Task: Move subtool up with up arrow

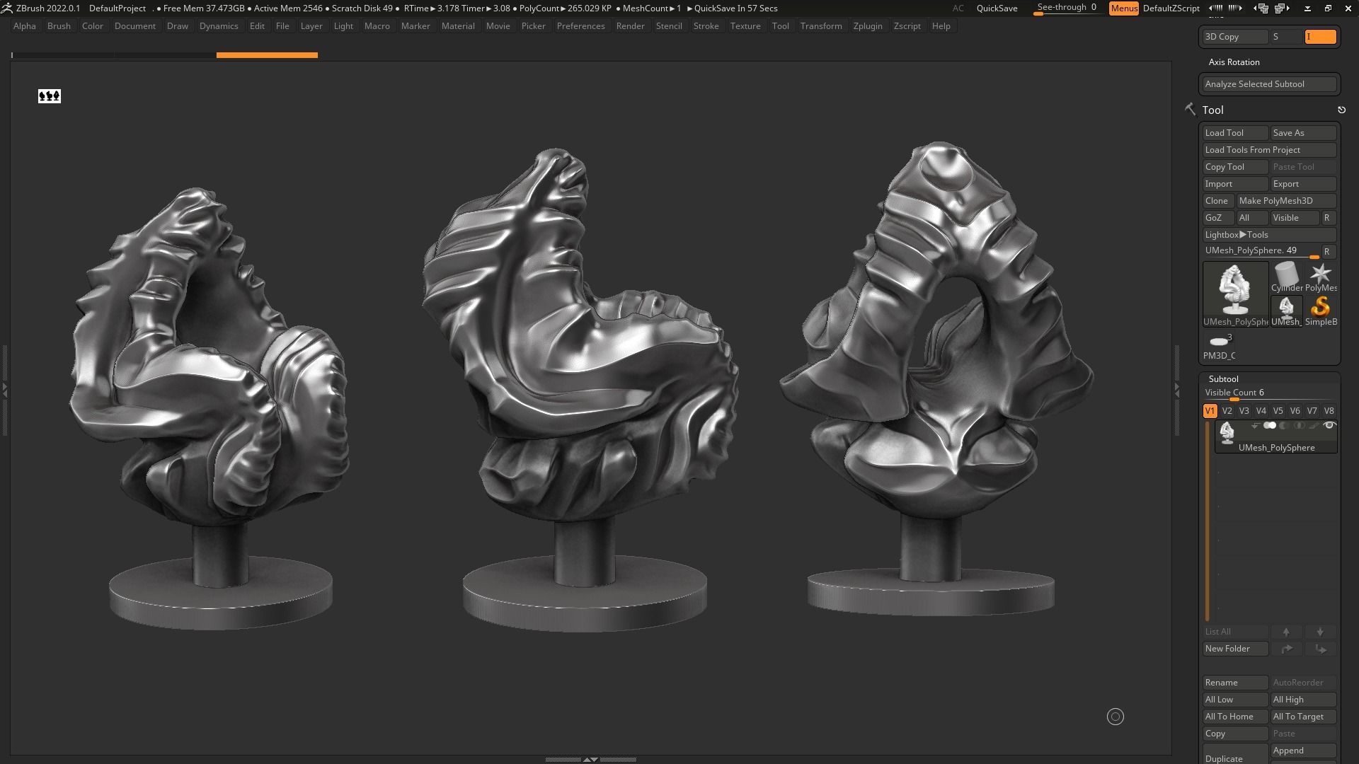Action: point(1286,632)
